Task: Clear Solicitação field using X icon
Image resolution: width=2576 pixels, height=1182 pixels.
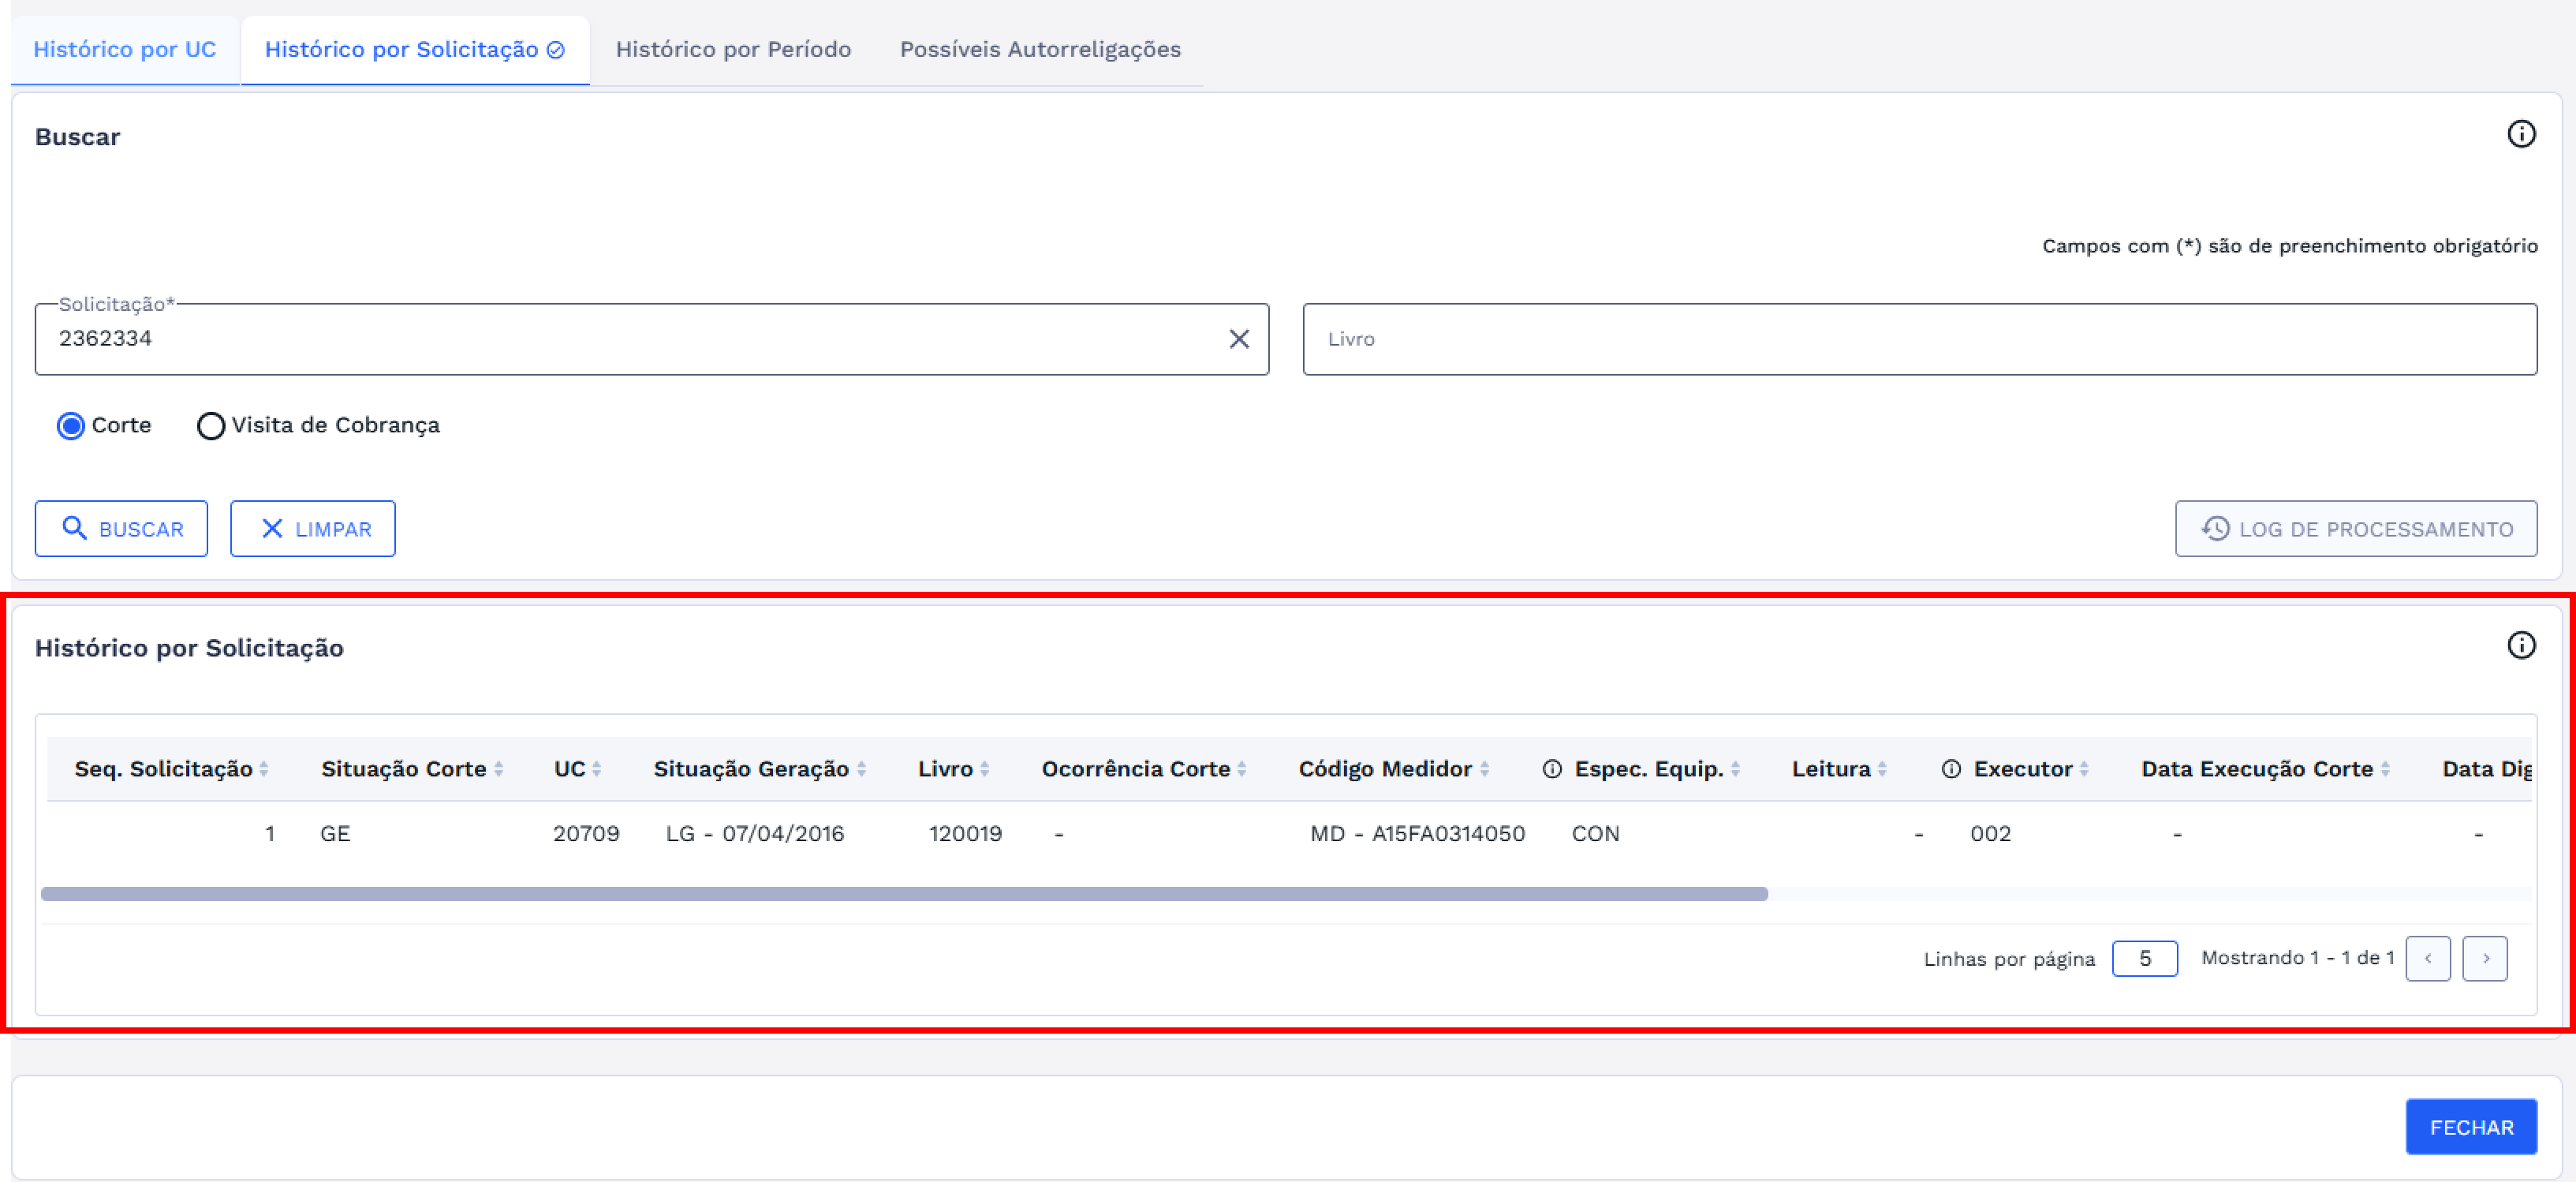Action: [x=1238, y=339]
